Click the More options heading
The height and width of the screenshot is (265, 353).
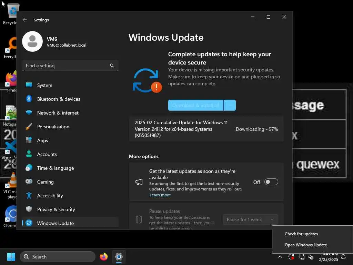(x=144, y=156)
